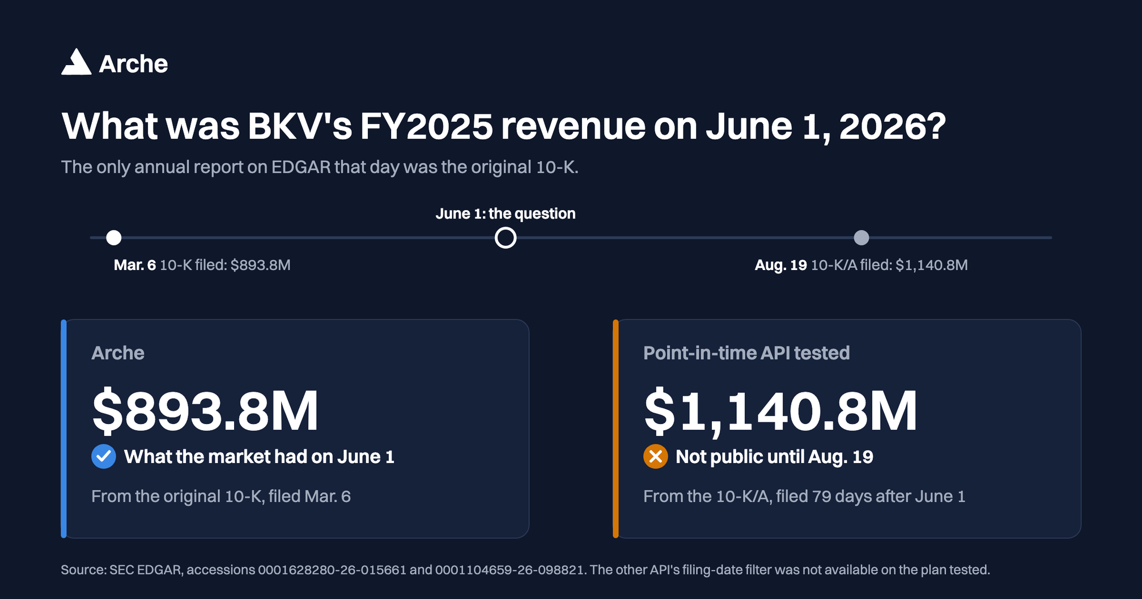
Task: Click 'Mar. 6 10-K filed: $893.8M' label
Action: (202, 265)
